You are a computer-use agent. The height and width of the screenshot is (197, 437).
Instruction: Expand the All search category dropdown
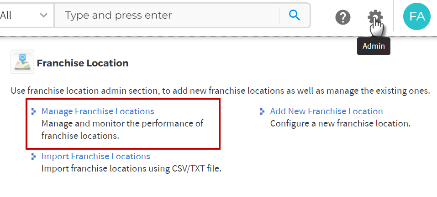pos(26,15)
